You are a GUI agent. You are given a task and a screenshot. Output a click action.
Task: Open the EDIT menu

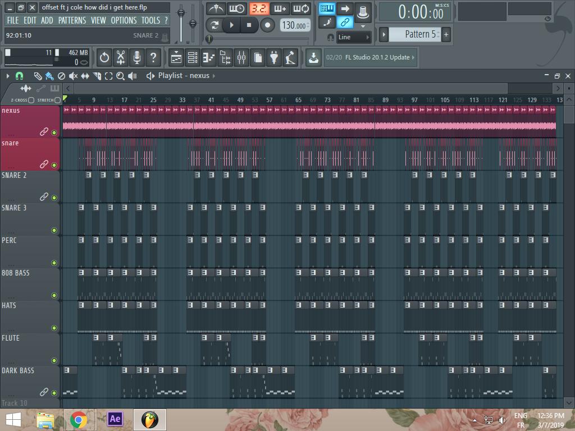(30, 20)
